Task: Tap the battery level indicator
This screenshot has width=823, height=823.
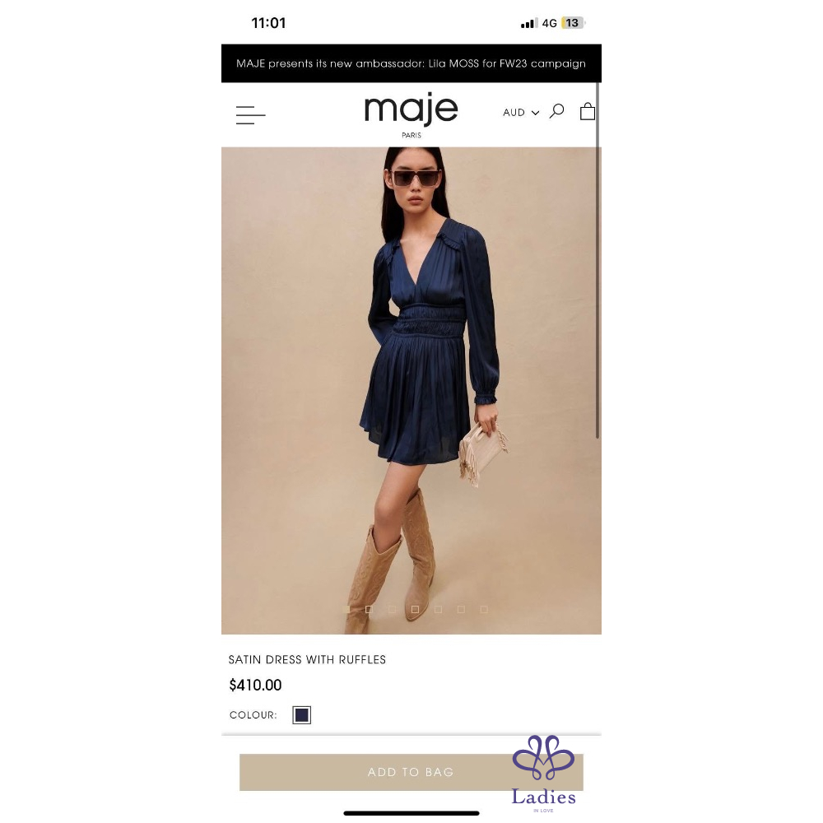Action: pyautogui.click(x=573, y=23)
